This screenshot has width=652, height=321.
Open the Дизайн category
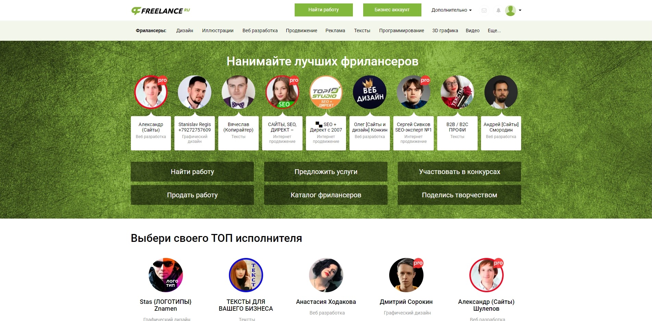(x=185, y=30)
